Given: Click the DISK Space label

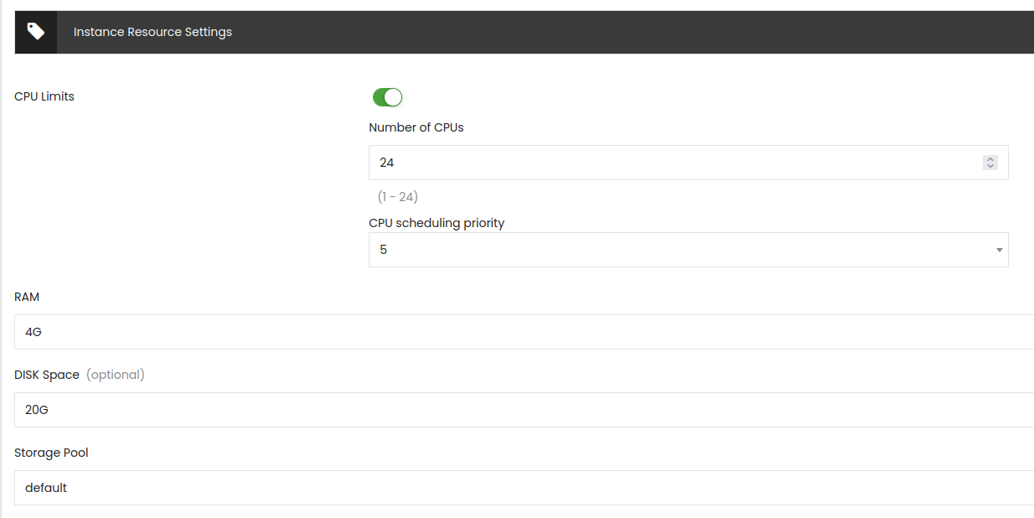Looking at the screenshot, I should (47, 375).
